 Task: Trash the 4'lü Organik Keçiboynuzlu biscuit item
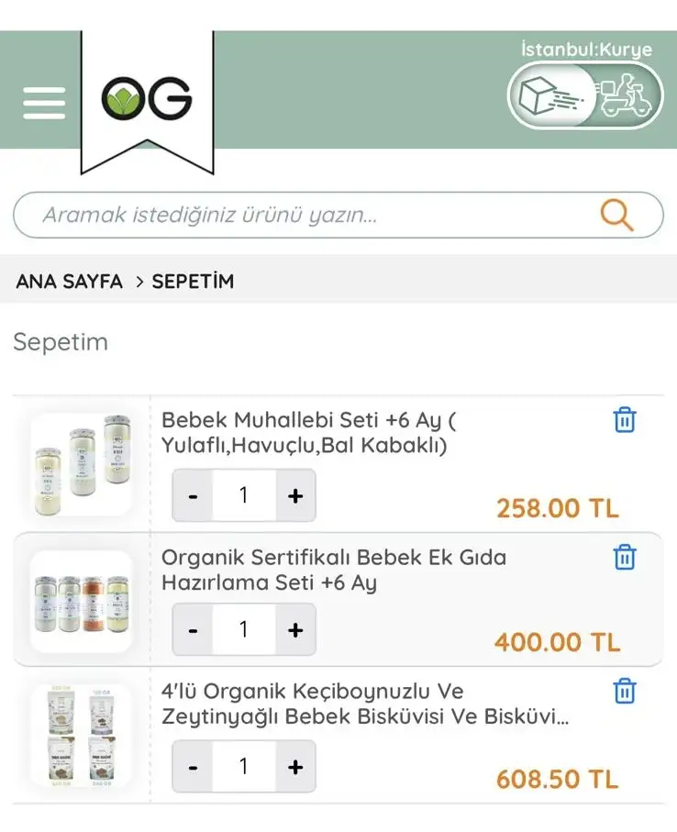pyautogui.click(x=625, y=691)
